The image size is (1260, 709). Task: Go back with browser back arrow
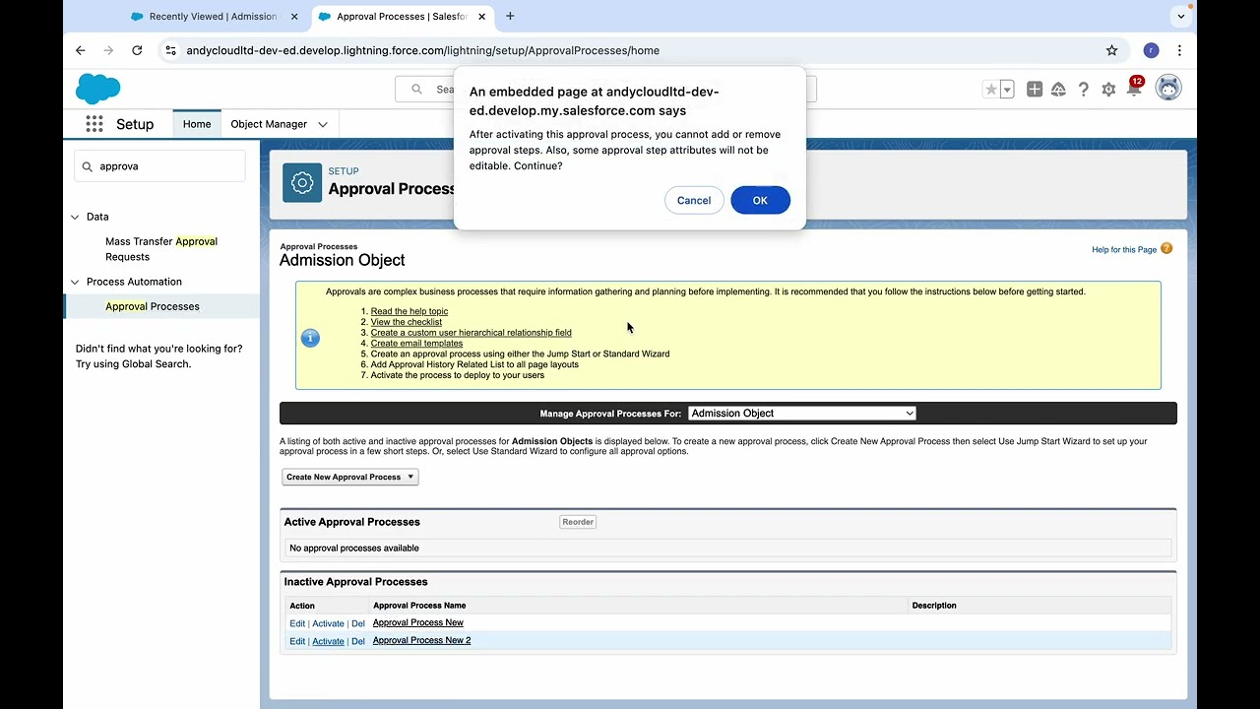pyautogui.click(x=81, y=50)
